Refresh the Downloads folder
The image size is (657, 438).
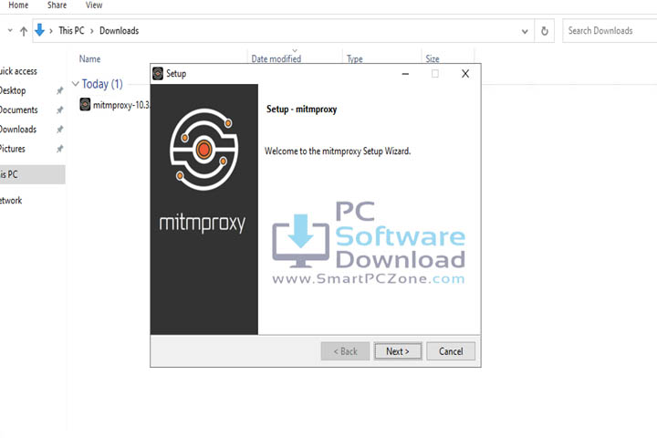point(544,31)
